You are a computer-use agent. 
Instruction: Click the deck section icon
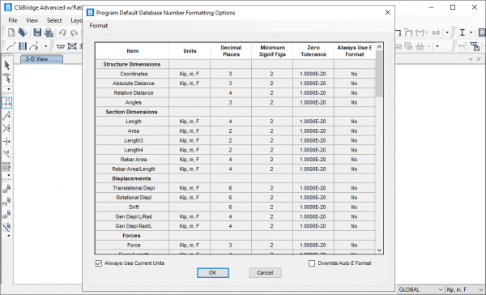61,46
